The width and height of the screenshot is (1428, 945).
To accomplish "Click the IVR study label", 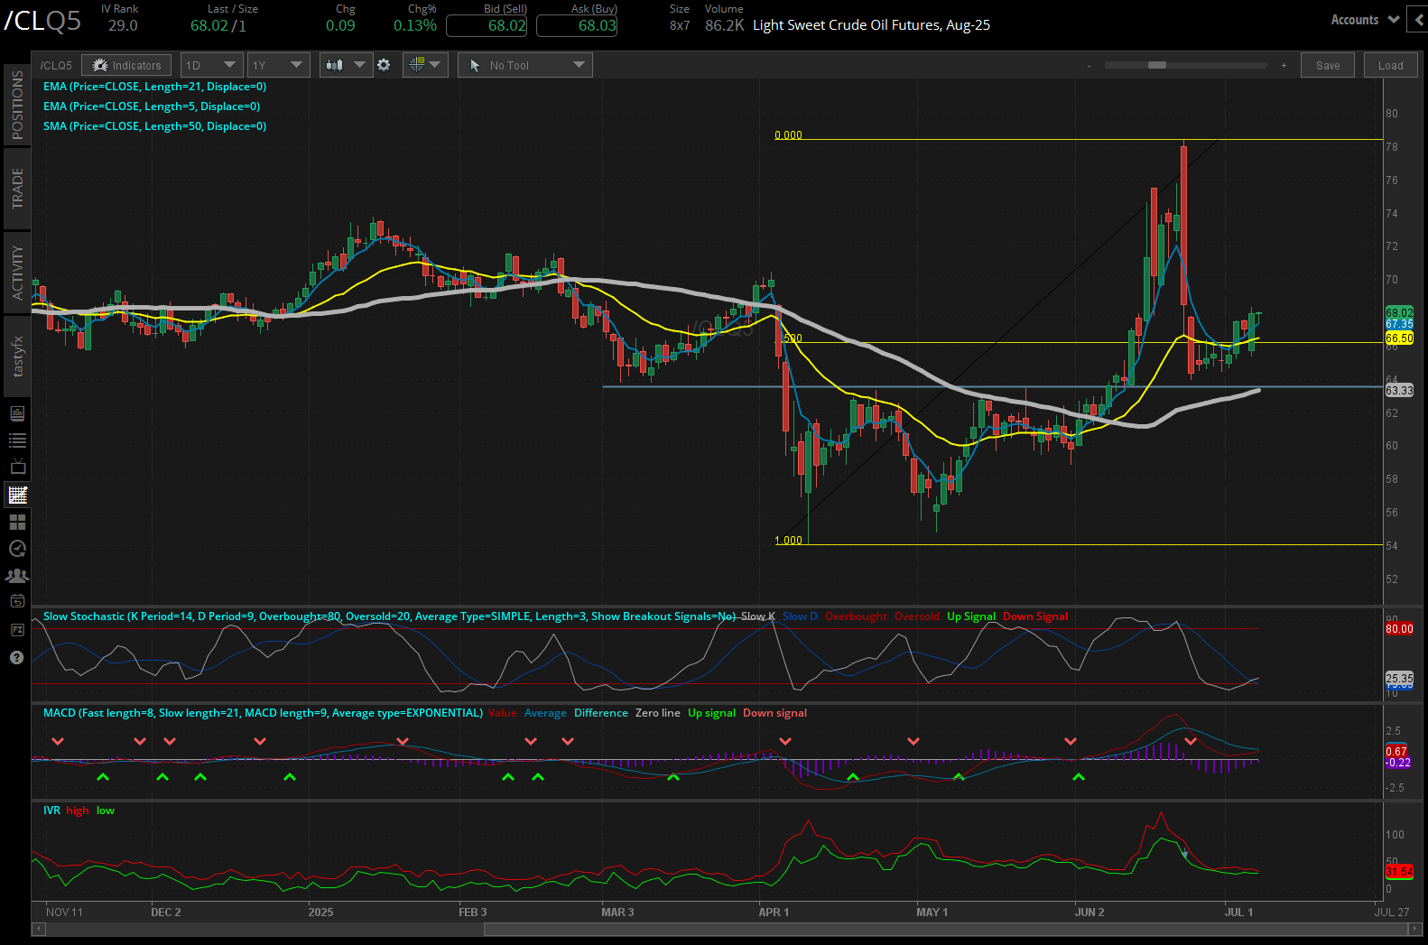I will pos(51,811).
